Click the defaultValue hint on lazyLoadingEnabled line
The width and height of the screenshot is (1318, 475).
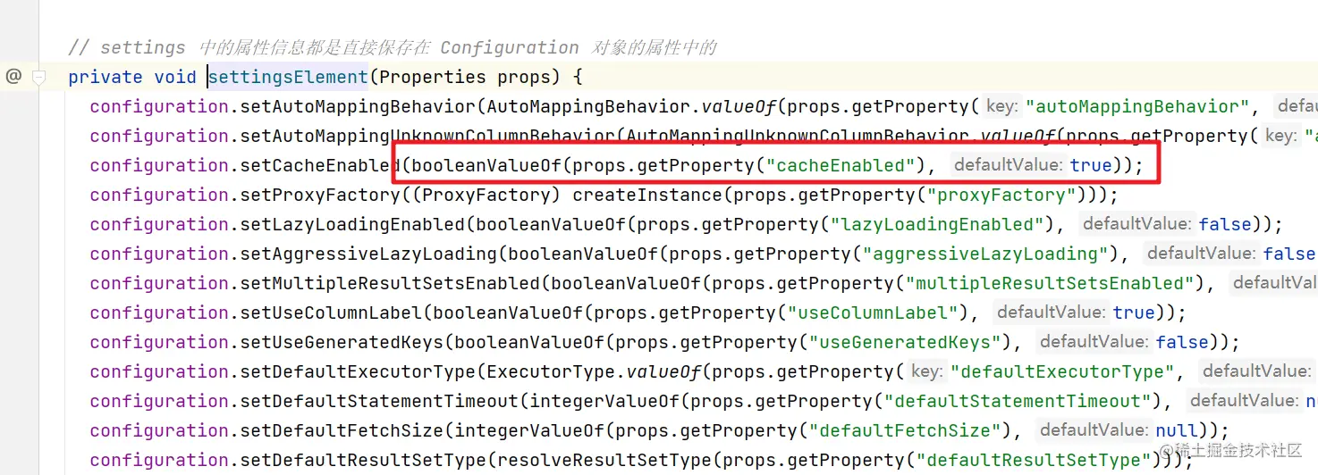(1136, 224)
